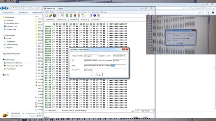Screen dimensions: 216x121
Task: Click the video thumbnail overlay preview
Action: pos(181,35)
